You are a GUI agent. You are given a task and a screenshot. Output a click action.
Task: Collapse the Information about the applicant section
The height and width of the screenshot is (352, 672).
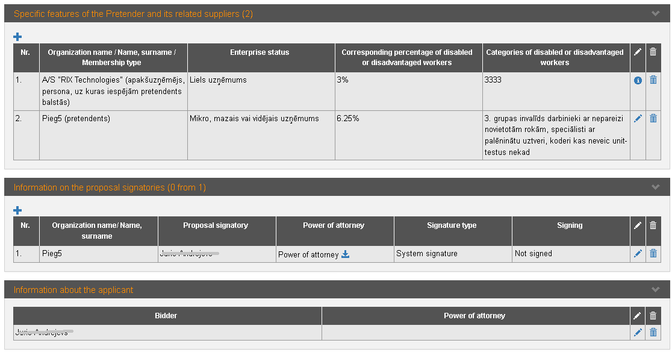click(x=656, y=290)
